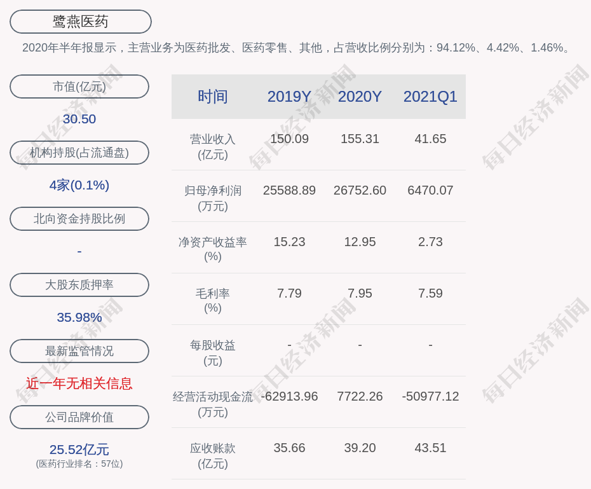Click the ROE value 15.23

pyautogui.click(x=289, y=242)
